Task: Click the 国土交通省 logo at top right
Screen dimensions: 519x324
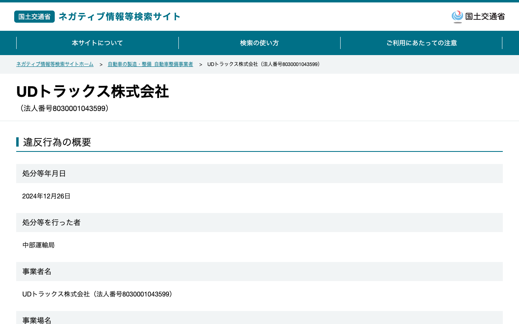Action: [478, 17]
